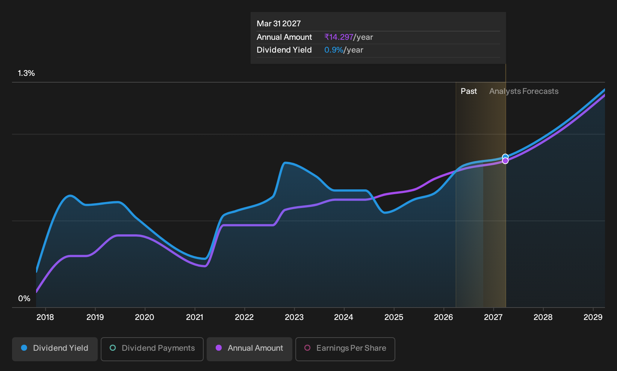Click the ₹14.297 annual amount value in tooltip
The image size is (617, 371).
(339, 37)
